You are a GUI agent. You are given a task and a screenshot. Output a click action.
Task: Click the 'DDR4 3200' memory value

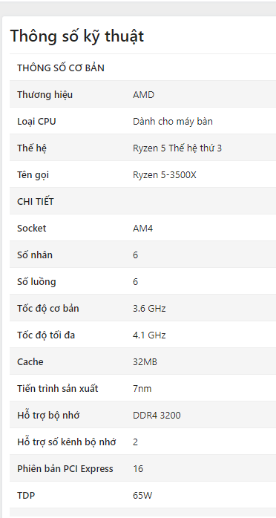click(x=157, y=416)
